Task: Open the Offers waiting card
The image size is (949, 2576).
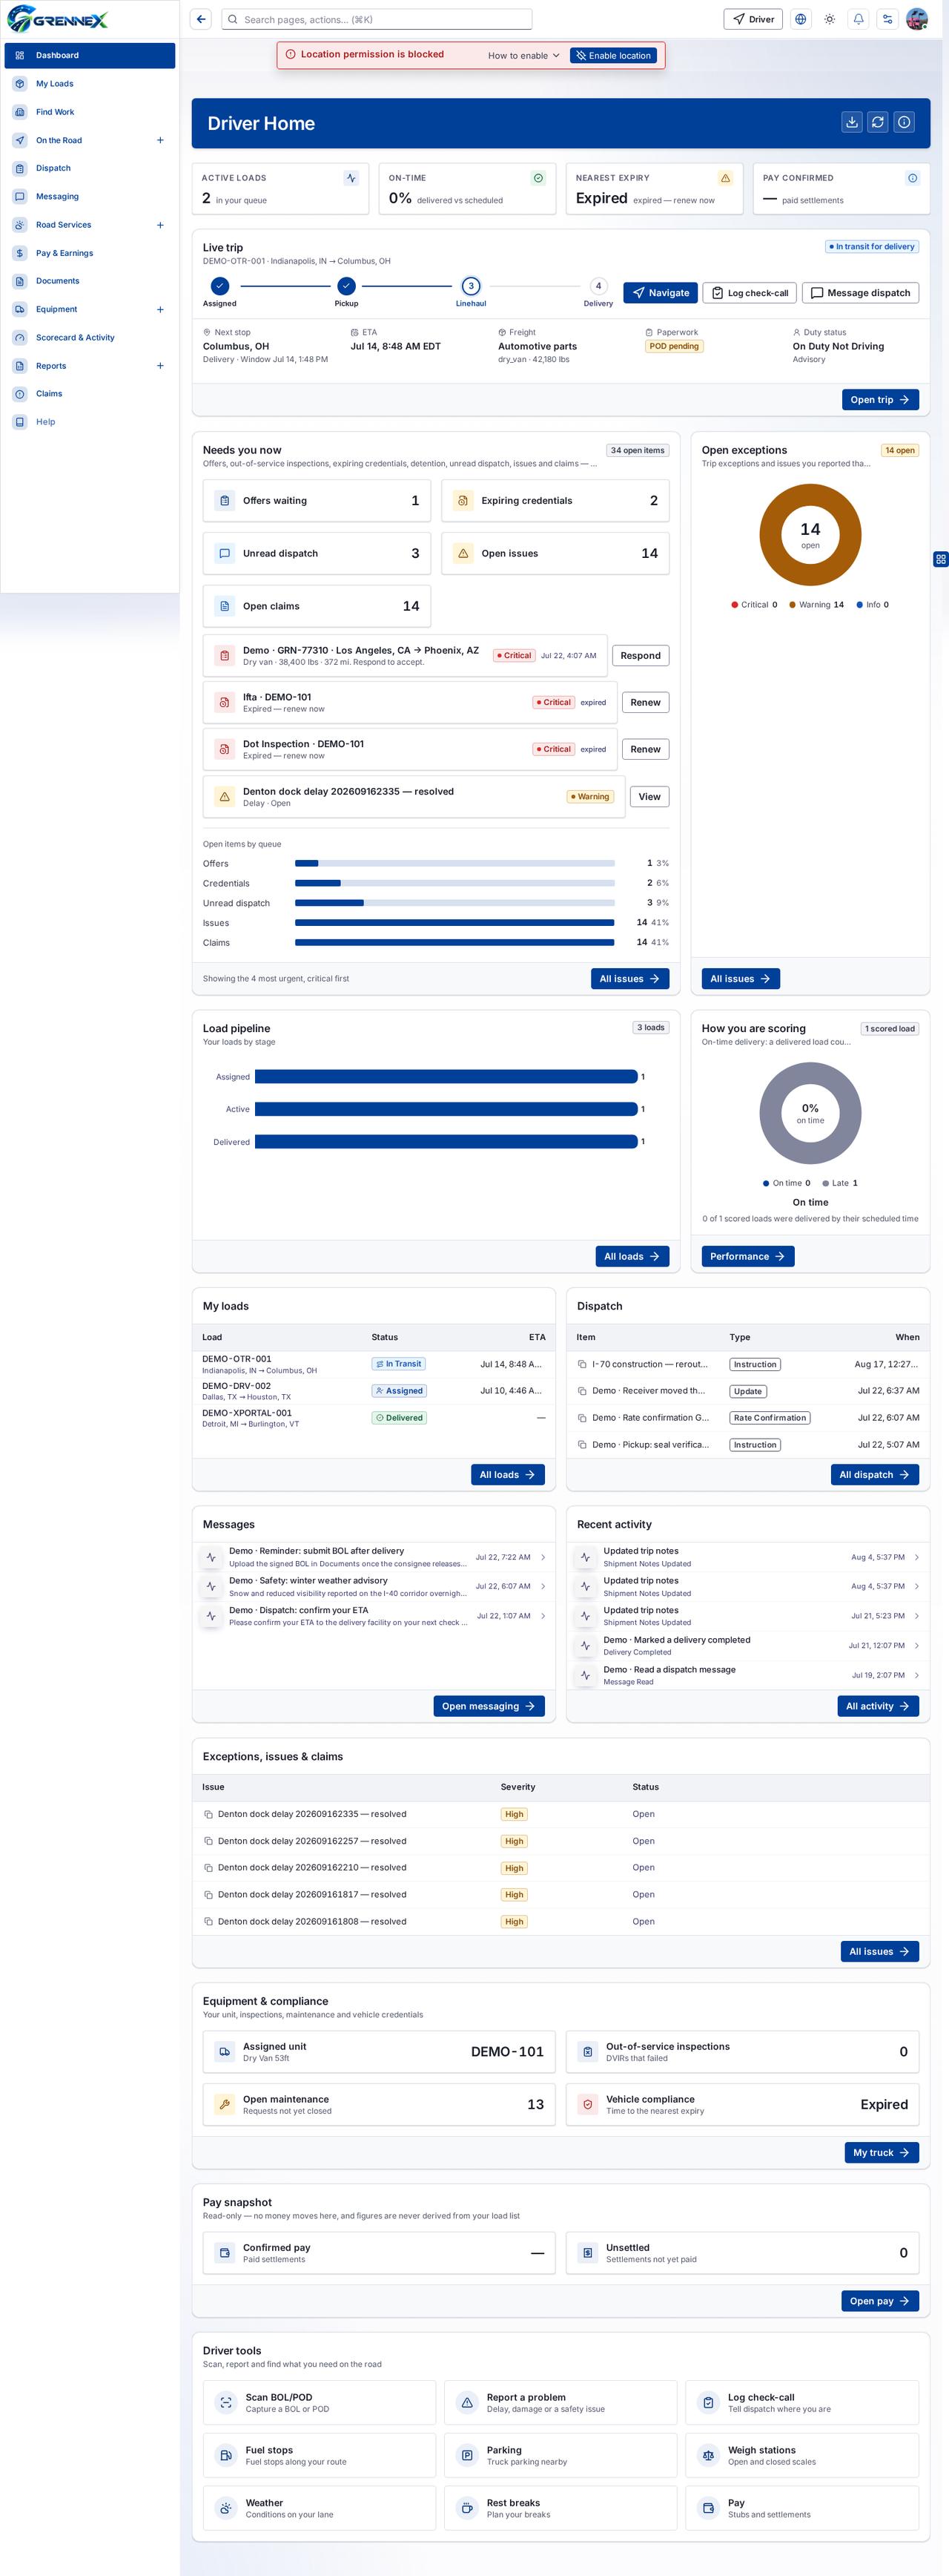Action: click(317, 501)
